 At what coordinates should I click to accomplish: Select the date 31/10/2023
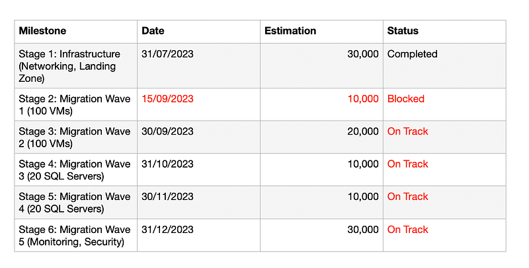[x=167, y=164]
